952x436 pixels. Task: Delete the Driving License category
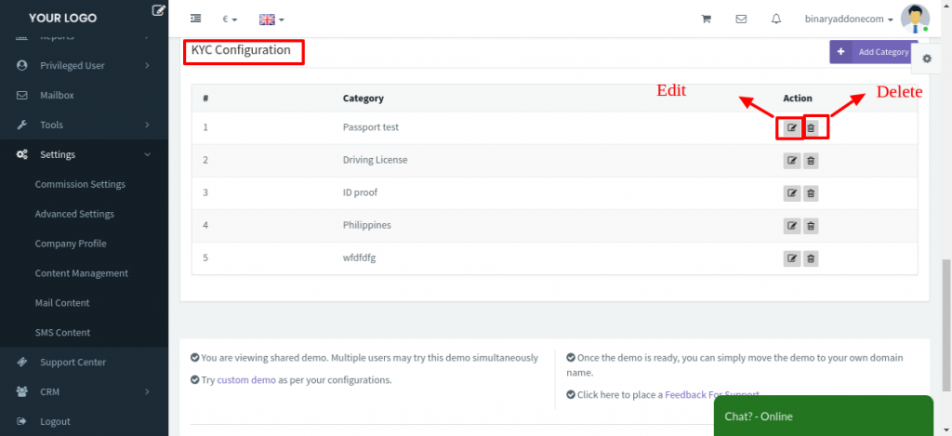[x=811, y=161]
